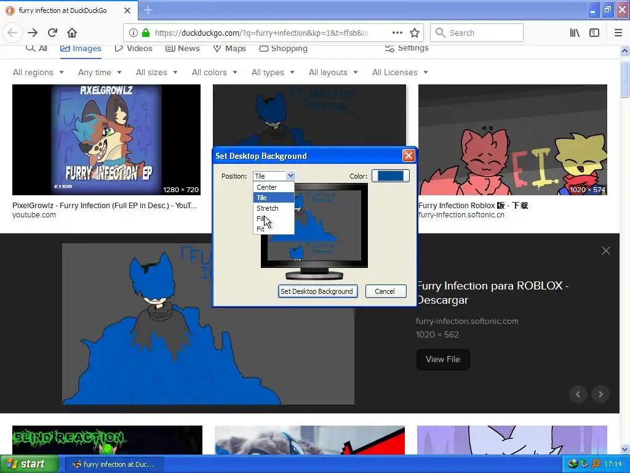Click the Firefox Search input box
Screen dimensions: 630x473
pos(477,33)
